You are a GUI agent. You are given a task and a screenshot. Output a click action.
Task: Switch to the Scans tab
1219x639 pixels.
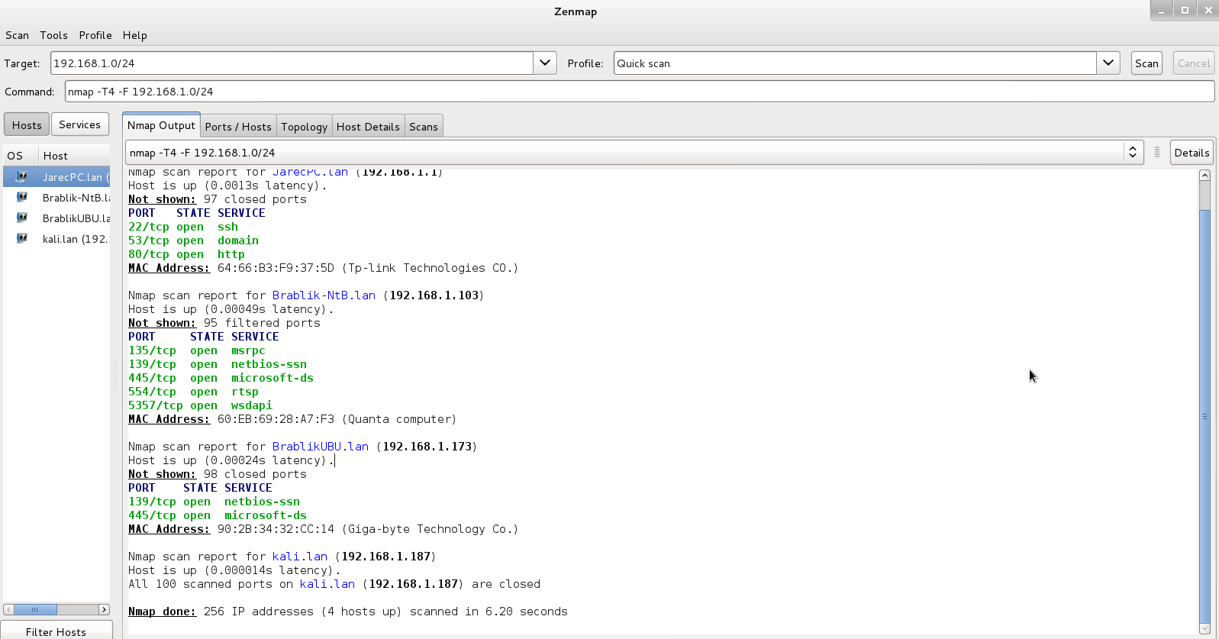coord(424,127)
